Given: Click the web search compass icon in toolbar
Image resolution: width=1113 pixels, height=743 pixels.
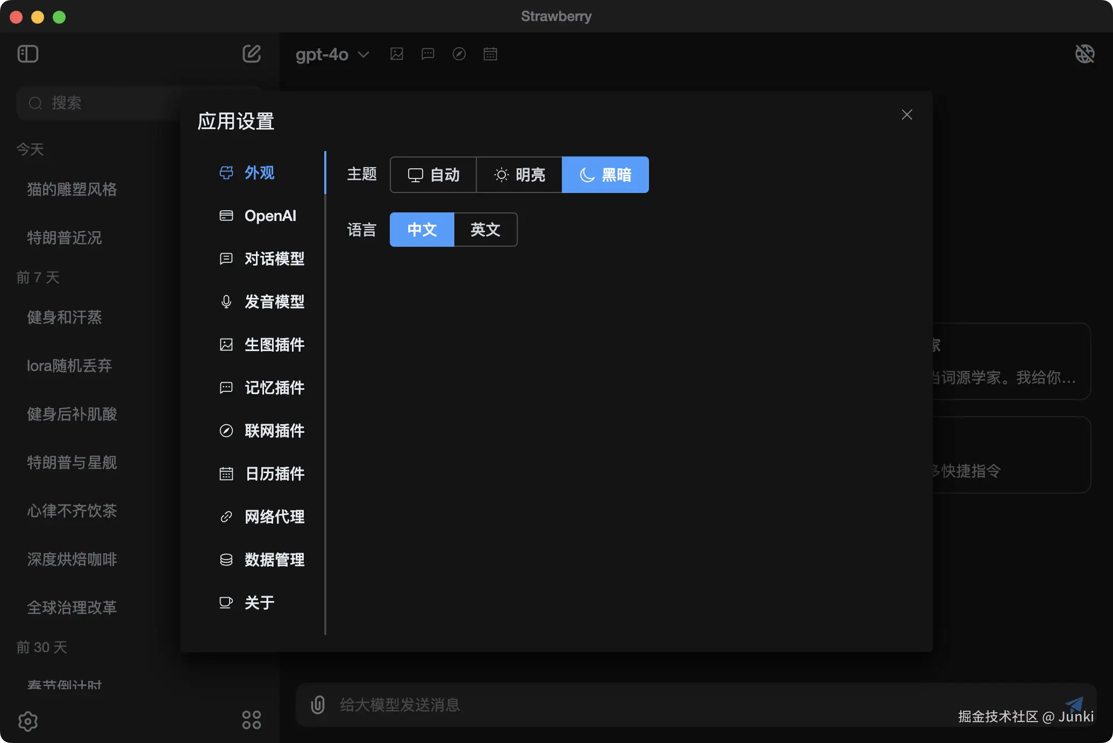Looking at the screenshot, I should [459, 54].
